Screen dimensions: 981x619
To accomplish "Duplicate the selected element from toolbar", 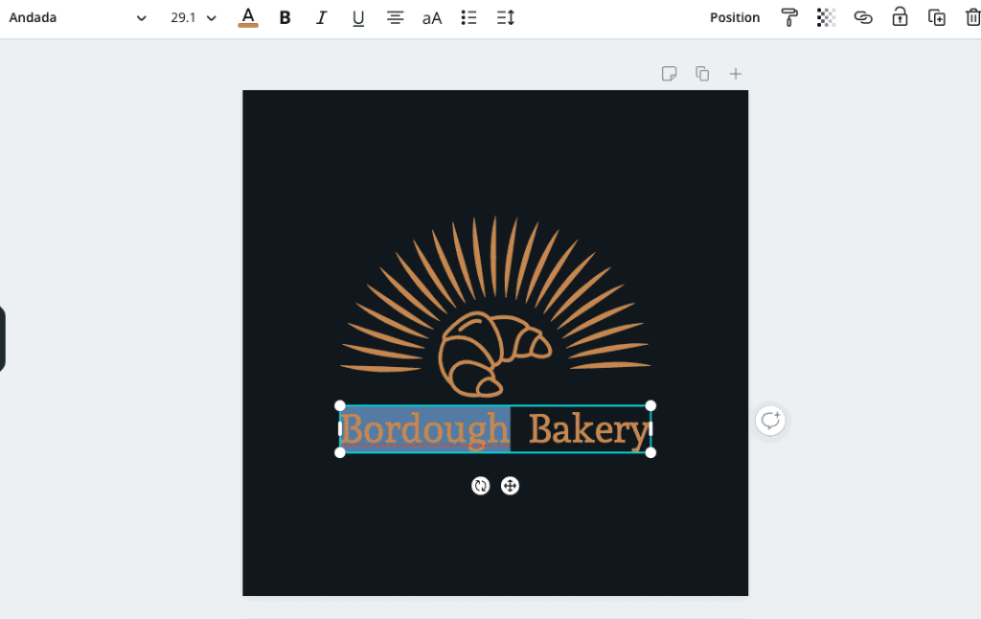I will pos(937,17).
